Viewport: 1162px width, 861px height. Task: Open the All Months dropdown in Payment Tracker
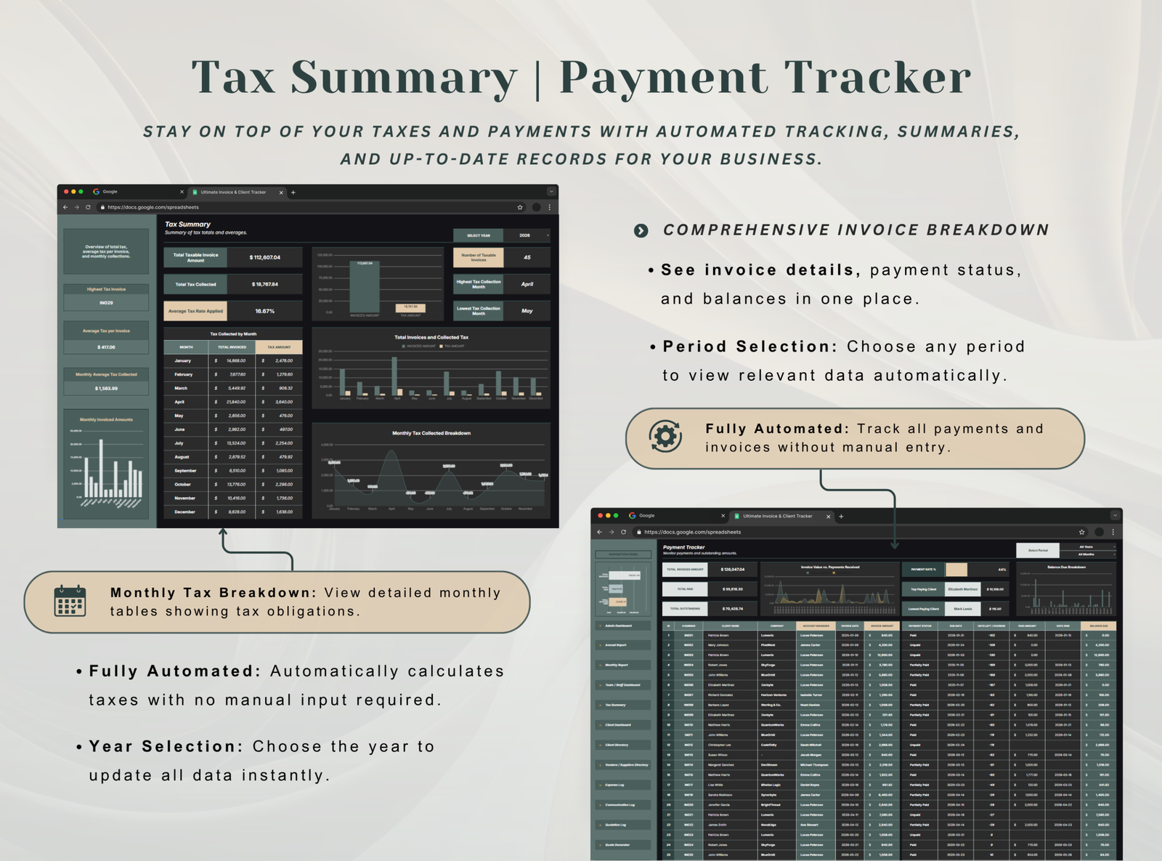(1087, 554)
